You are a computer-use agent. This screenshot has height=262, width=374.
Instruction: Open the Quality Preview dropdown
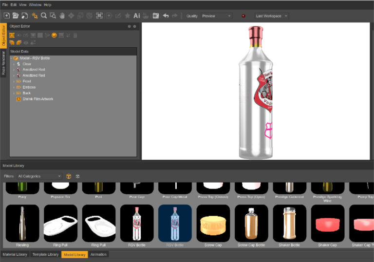tap(216, 16)
